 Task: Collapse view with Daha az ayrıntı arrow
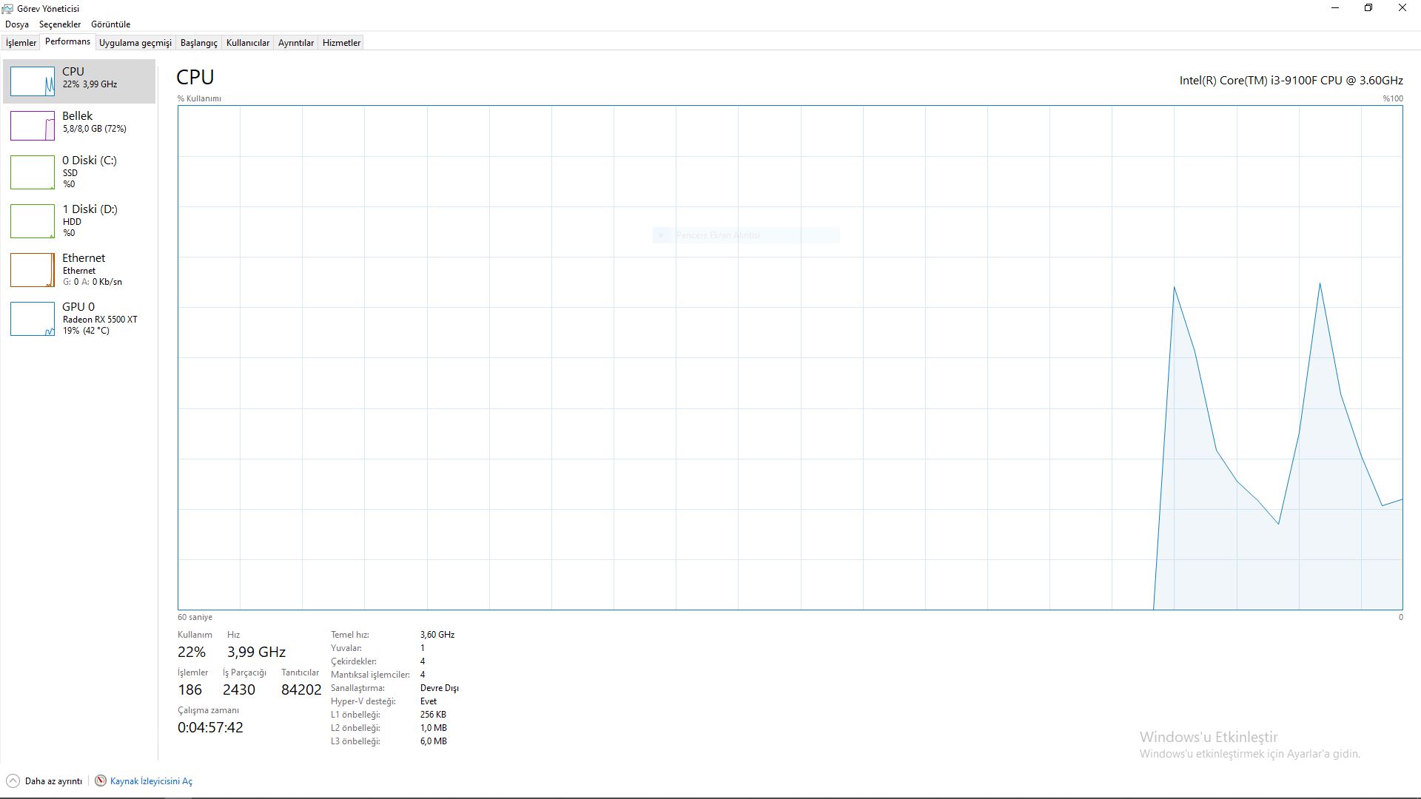point(13,781)
